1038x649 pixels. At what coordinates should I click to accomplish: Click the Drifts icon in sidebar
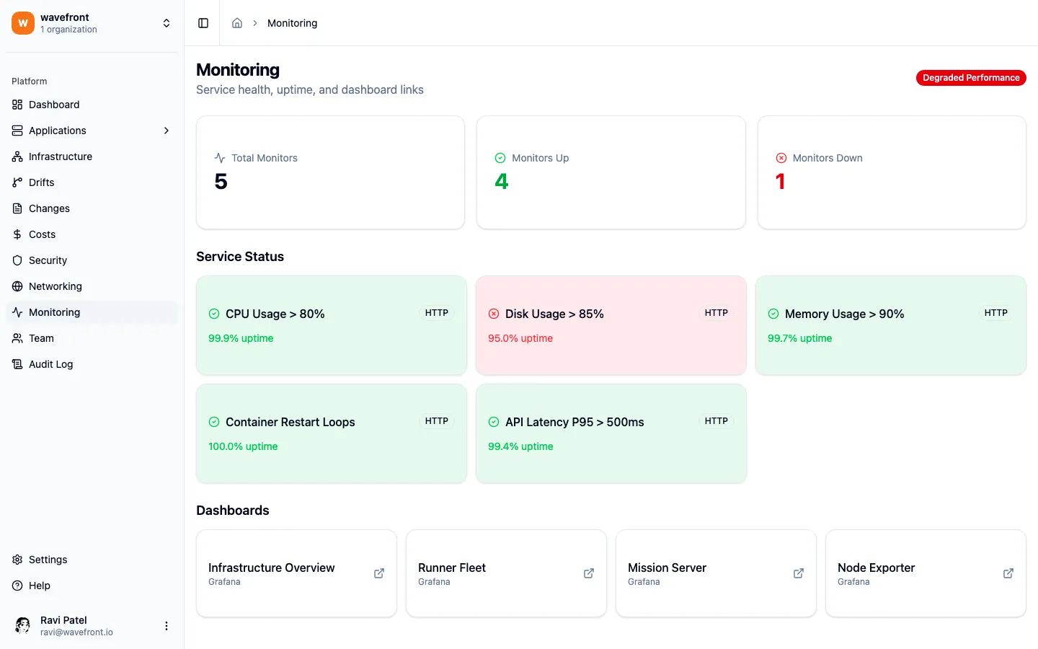(x=16, y=182)
